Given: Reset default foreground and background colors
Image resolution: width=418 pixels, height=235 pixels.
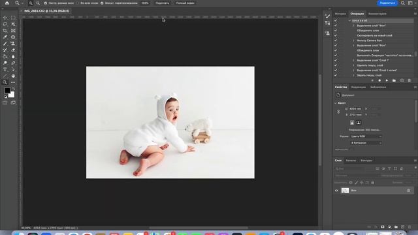Looking at the screenshot, I should tap(6, 97).
